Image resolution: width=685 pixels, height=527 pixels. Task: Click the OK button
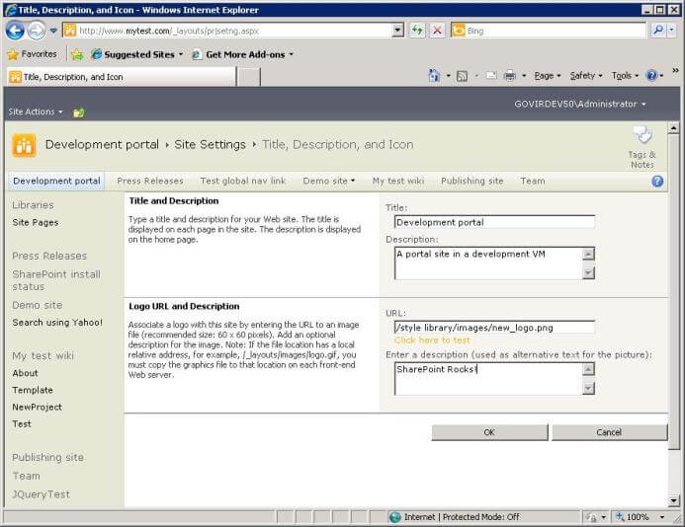[x=489, y=432]
